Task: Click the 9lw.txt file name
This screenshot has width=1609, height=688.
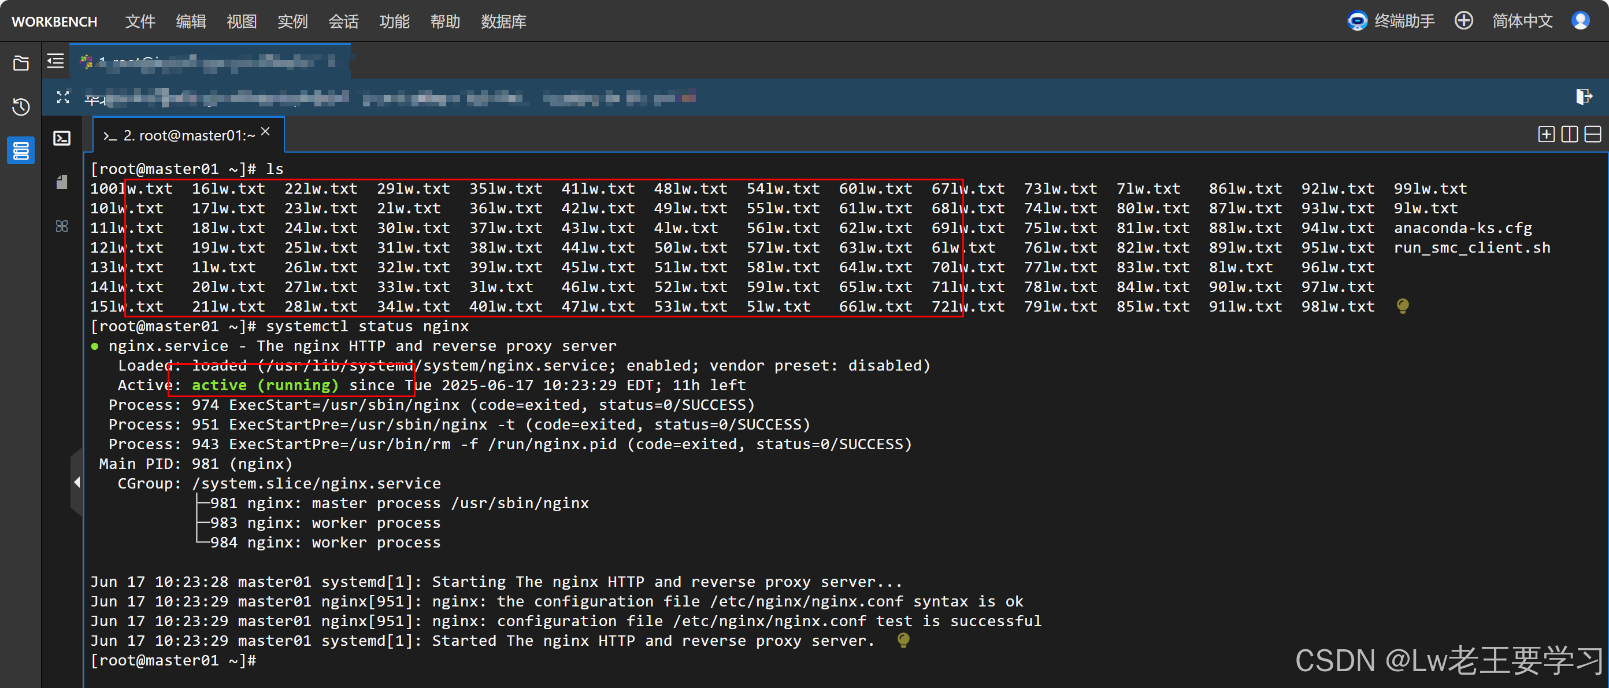Action: coord(1425,208)
